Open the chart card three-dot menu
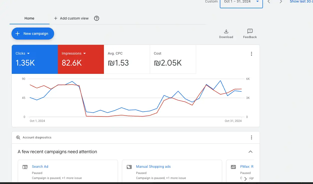 point(251,54)
